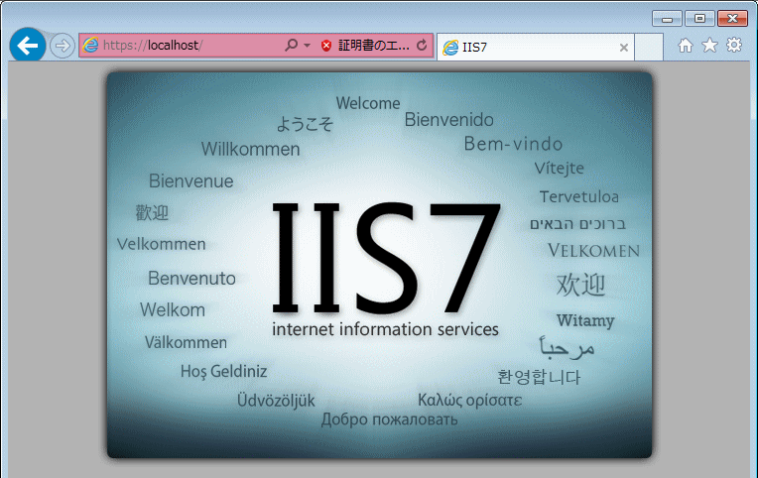Image resolution: width=758 pixels, height=478 pixels.
Task: Go to the Home page
Action: click(x=686, y=46)
